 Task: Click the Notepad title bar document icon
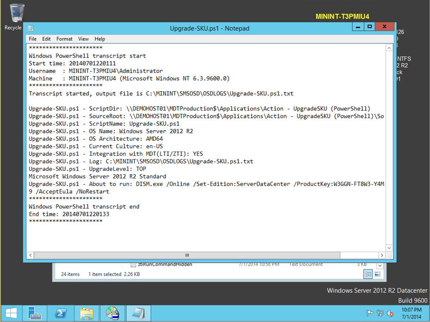(30, 28)
